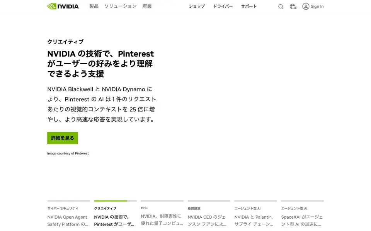Viewport: 371px width, 231px height.
Task: Click the クリエイティブ category label above headline
Action: click(65, 42)
